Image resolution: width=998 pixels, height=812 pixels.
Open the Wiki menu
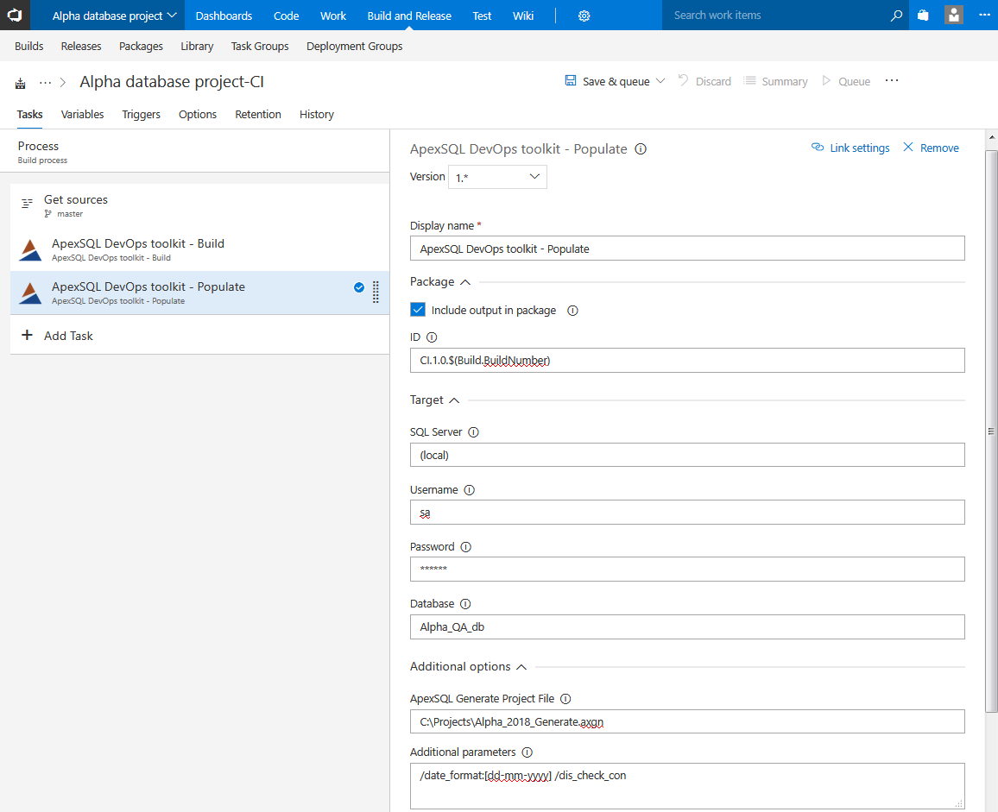point(523,16)
